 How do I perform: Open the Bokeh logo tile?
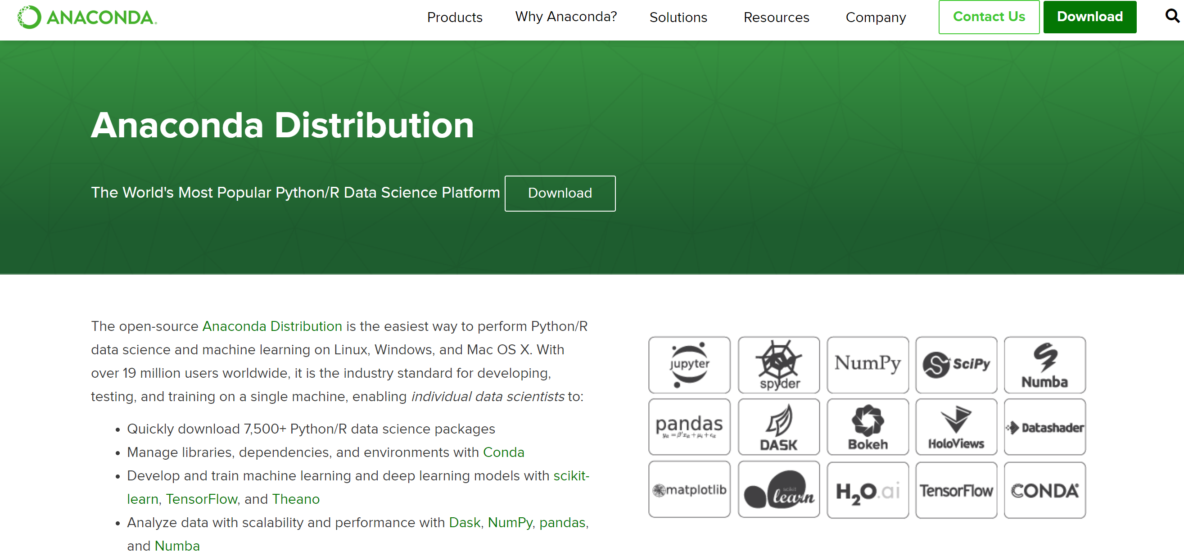(x=868, y=427)
